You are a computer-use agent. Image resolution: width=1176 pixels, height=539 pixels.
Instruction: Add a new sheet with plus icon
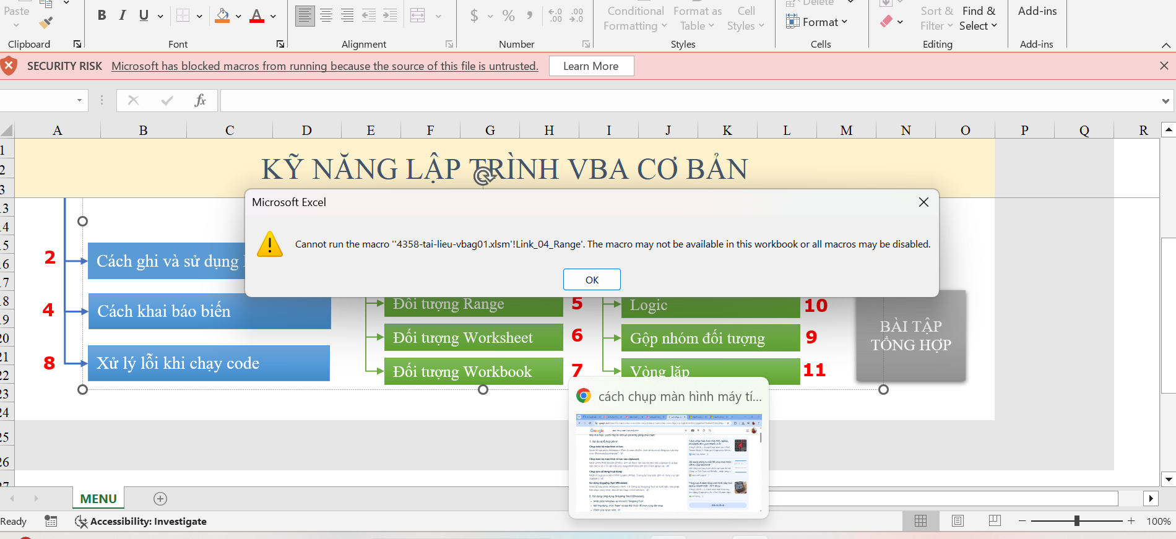(160, 499)
